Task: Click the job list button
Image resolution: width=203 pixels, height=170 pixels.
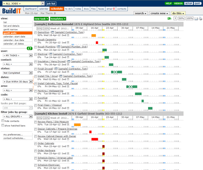Action: 51,4
